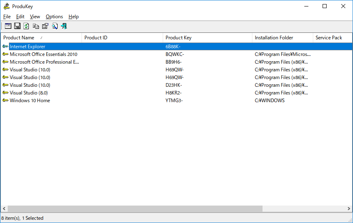Select Microsoft Office Essentials 2010 row

coord(176,54)
